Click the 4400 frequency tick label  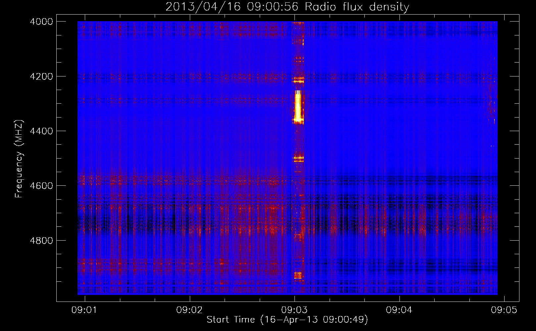pos(41,131)
